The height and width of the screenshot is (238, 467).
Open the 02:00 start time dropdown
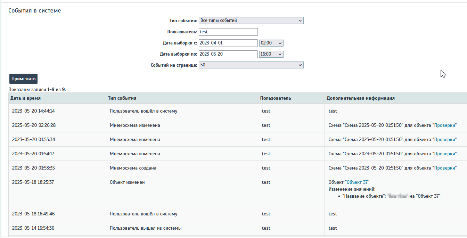(271, 43)
